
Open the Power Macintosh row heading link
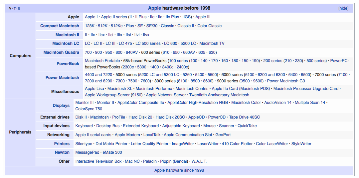click(62, 78)
